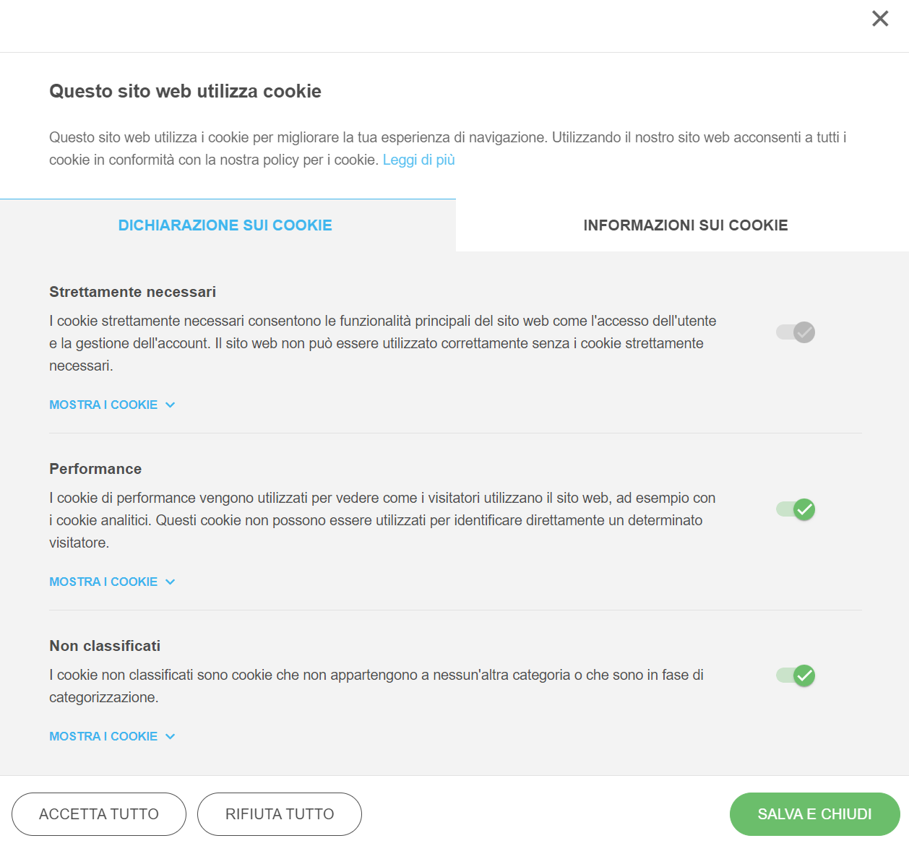The height and width of the screenshot is (846, 909).
Task: Close the cookie dialog with the X icon
Action: [880, 19]
